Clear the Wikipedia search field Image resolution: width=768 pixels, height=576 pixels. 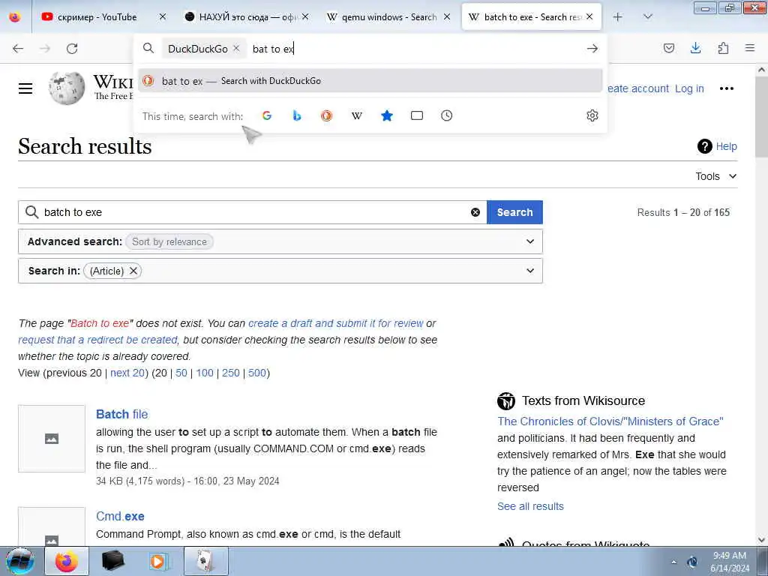tap(475, 212)
